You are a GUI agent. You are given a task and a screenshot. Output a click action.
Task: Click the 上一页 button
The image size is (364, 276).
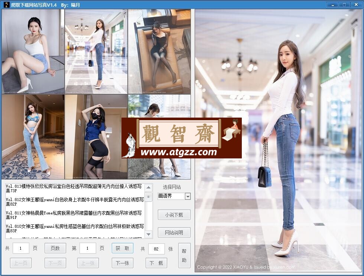21,263
